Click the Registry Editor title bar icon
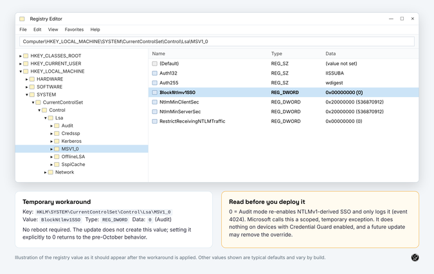Image resolution: width=434 pixels, height=274 pixels. tap(22, 19)
